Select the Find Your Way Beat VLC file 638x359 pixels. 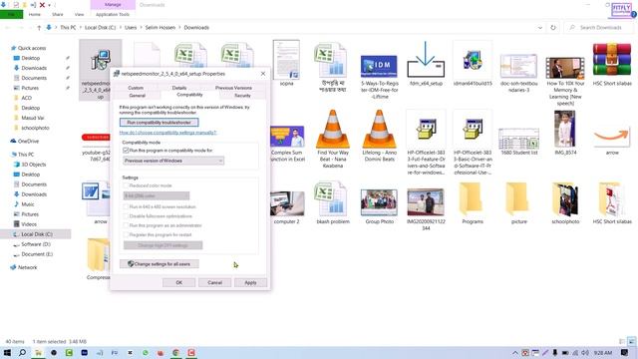click(x=333, y=129)
